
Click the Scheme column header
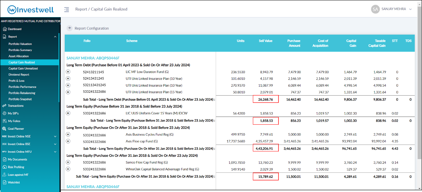point(132,41)
